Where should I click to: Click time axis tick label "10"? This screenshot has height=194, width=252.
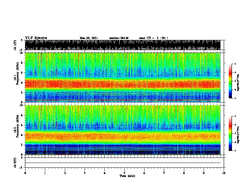click(224, 173)
